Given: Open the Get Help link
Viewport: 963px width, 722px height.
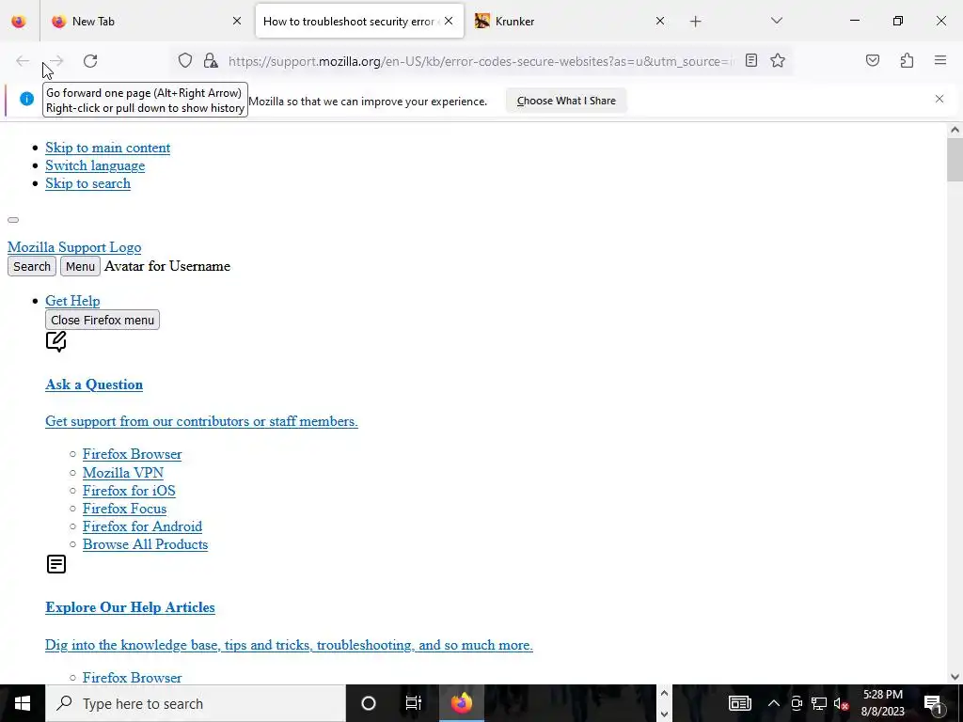Looking at the screenshot, I should 72,301.
